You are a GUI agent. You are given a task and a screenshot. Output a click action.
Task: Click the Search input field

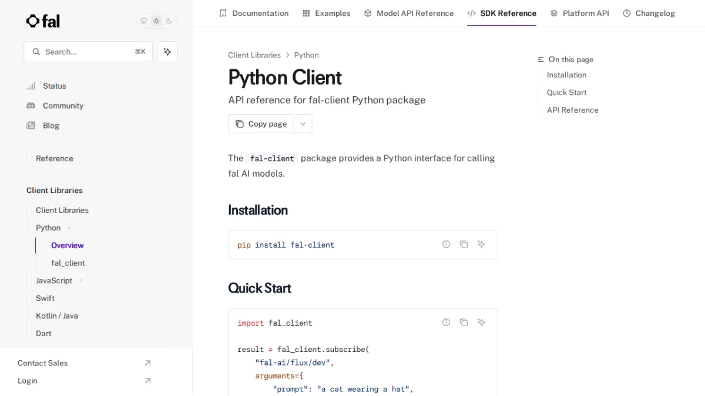(88, 52)
